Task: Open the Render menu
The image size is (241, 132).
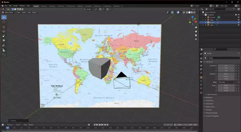Action: (15, 6)
